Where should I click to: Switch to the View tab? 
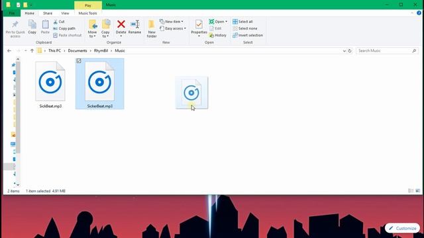[x=65, y=13]
